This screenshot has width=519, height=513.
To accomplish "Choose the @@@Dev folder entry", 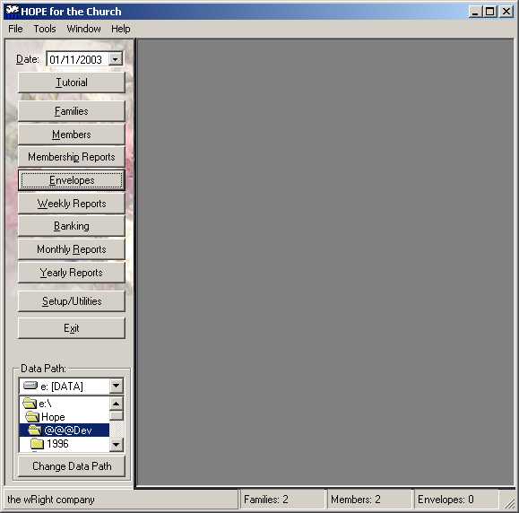I will 65,430.
